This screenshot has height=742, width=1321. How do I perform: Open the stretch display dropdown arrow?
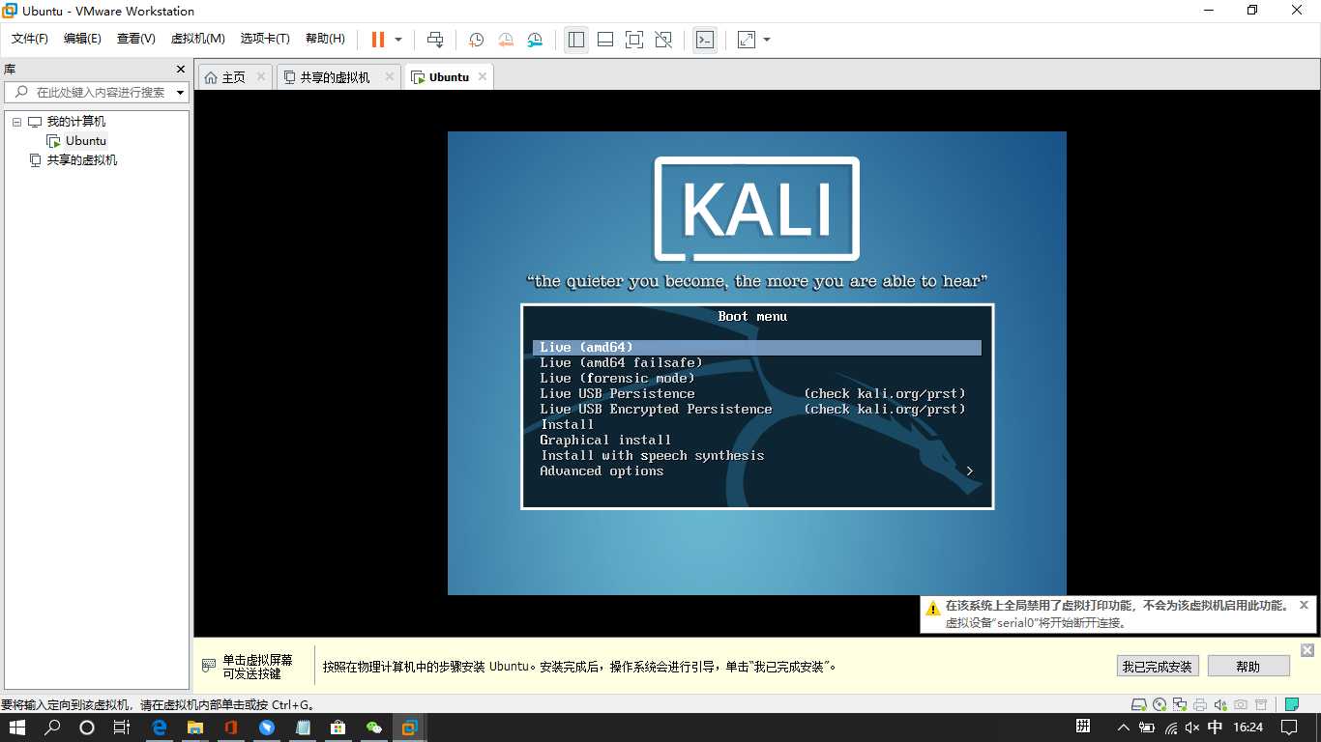tap(767, 40)
